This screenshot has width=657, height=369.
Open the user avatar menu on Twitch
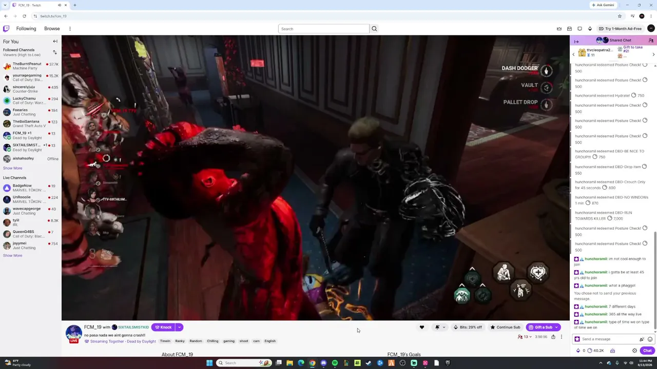(x=651, y=29)
